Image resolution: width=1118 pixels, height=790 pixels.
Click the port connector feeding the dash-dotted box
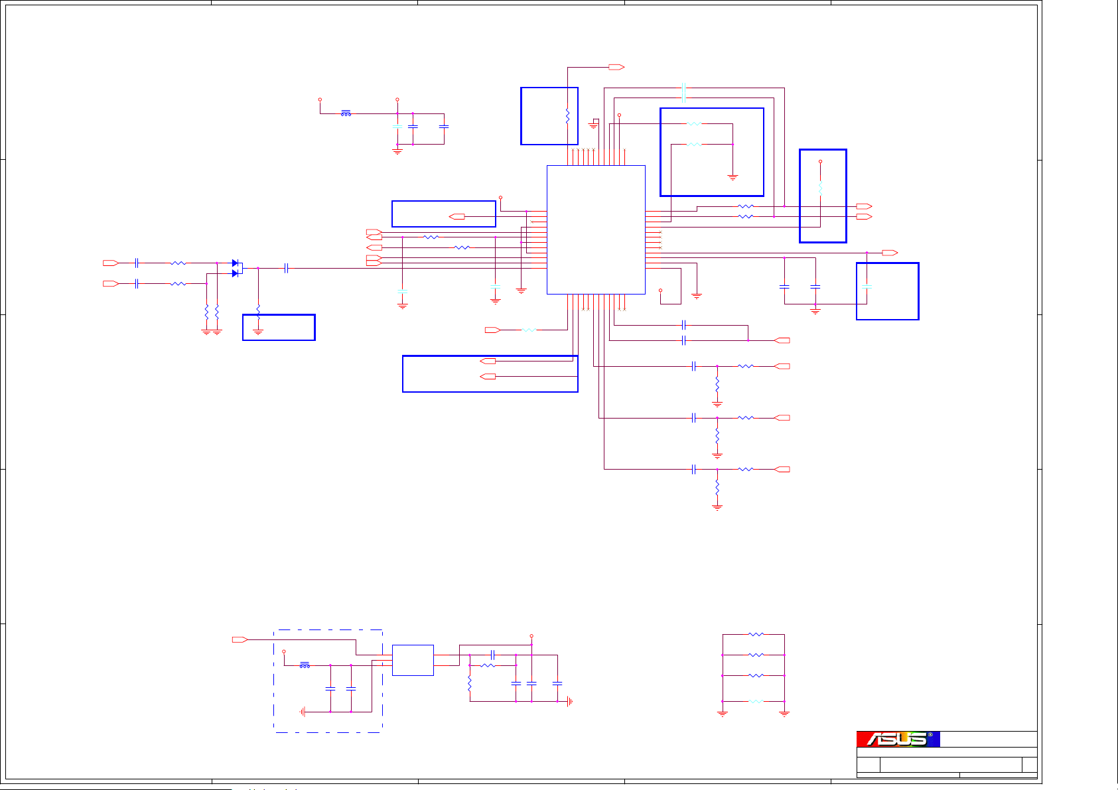click(x=240, y=640)
